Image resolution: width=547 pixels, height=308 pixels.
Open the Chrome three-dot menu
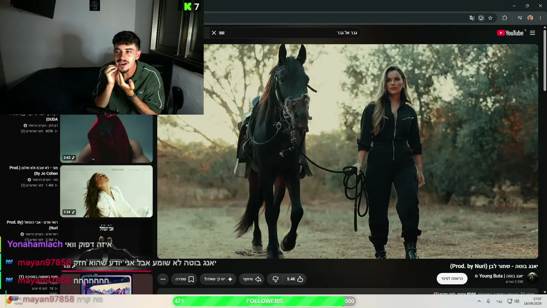pyautogui.click(x=541, y=18)
